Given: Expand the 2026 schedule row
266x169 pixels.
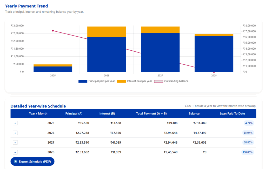Looking at the screenshot, I should coord(15,133).
